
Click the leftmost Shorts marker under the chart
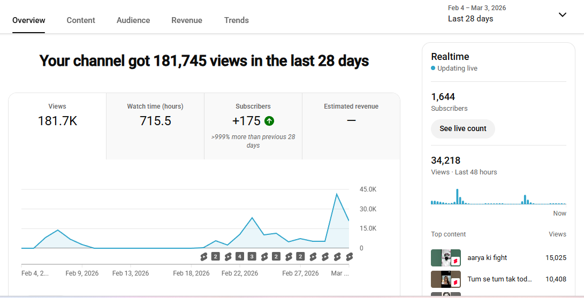click(x=203, y=257)
